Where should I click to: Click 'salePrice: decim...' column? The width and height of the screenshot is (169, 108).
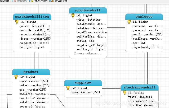(x=34, y=102)
